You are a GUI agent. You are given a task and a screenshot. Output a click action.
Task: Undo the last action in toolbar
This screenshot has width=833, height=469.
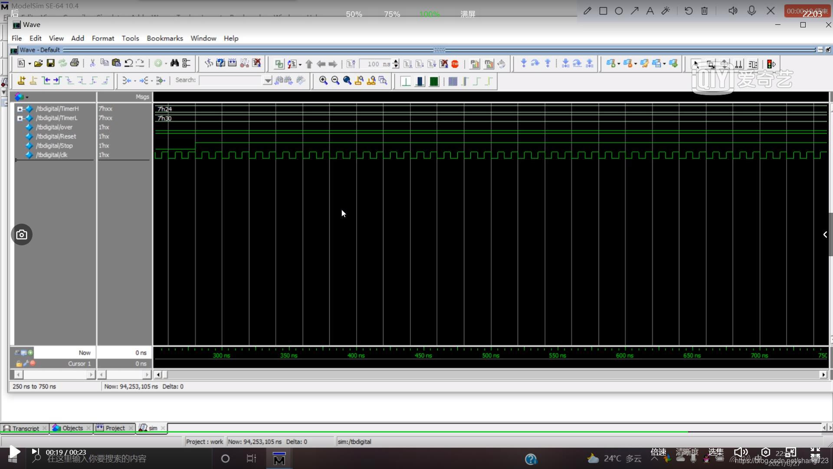point(128,63)
